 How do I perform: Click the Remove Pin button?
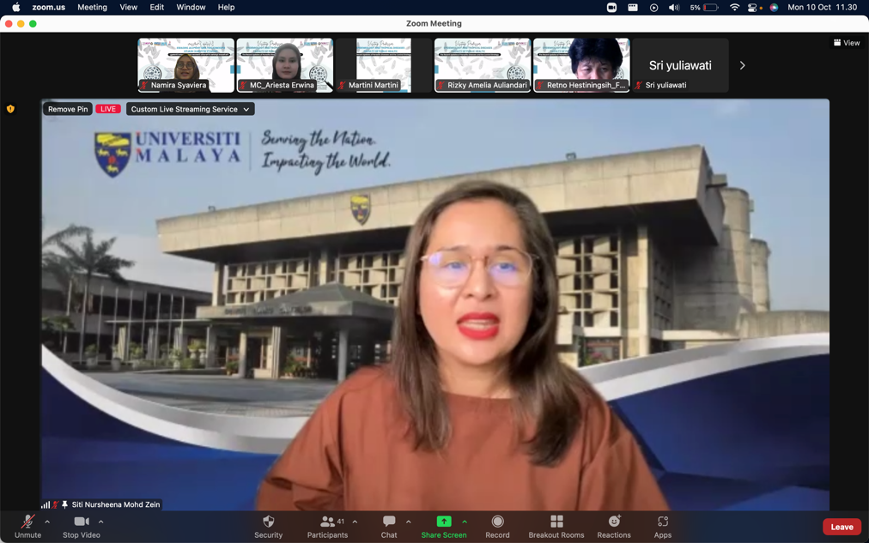tap(68, 109)
